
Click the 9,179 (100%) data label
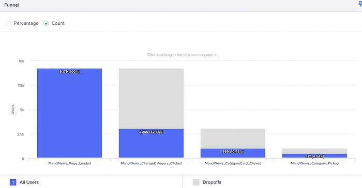(69, 71)
